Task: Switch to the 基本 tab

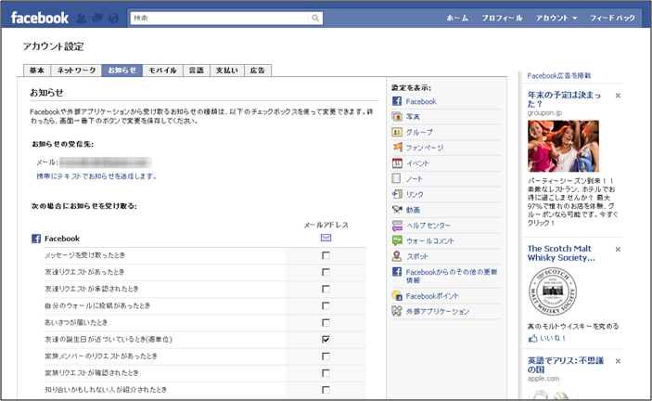Action: pyautogui.click(x=37, y=71)
